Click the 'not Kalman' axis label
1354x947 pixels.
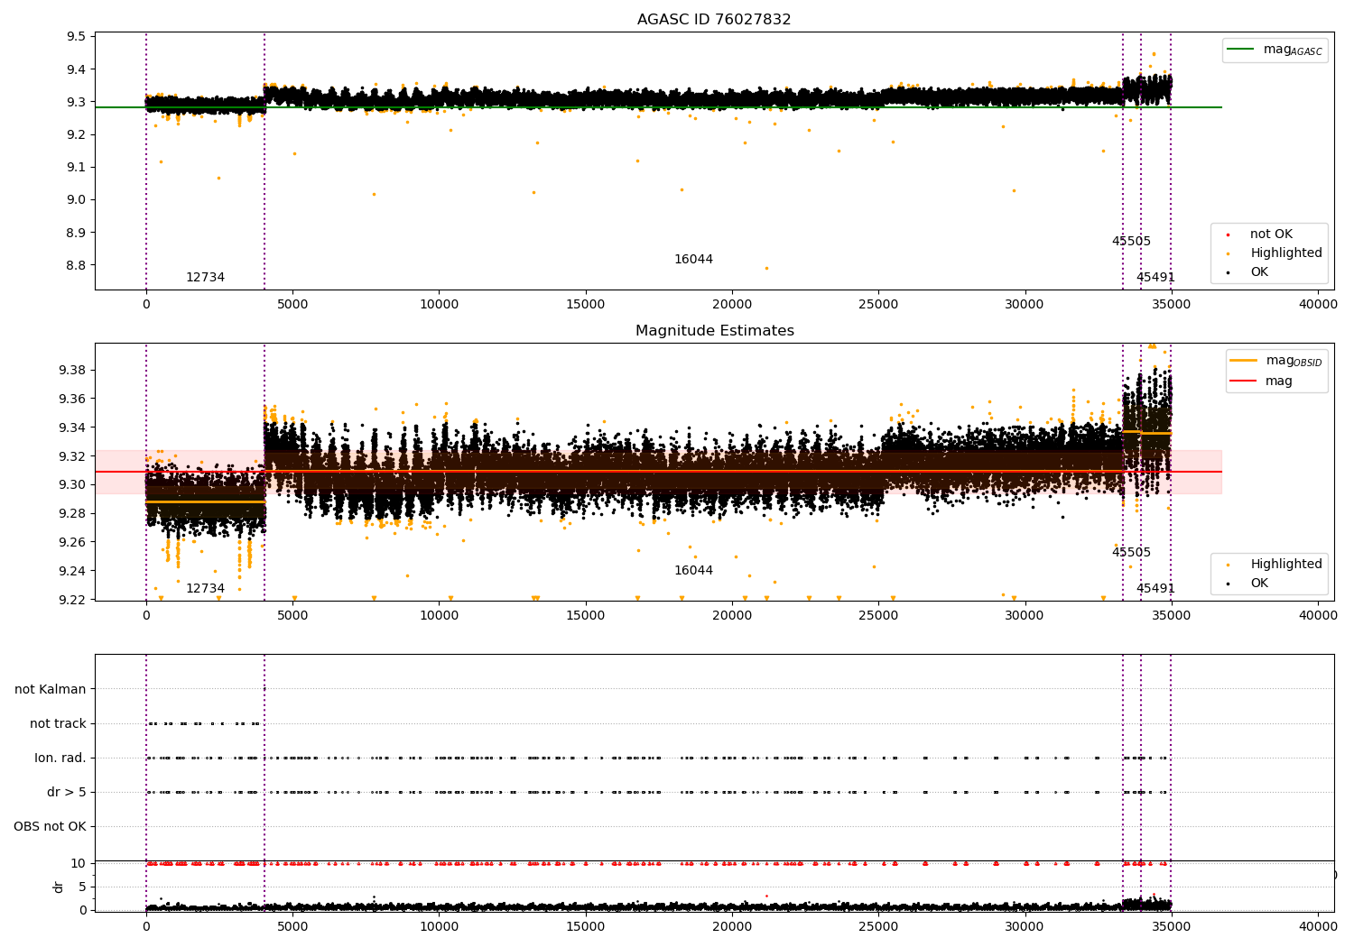(51, 690)
